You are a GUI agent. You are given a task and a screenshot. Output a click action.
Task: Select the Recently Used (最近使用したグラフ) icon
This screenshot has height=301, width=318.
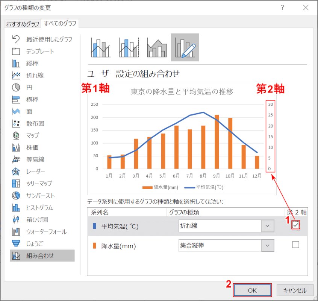click(16, 39)
